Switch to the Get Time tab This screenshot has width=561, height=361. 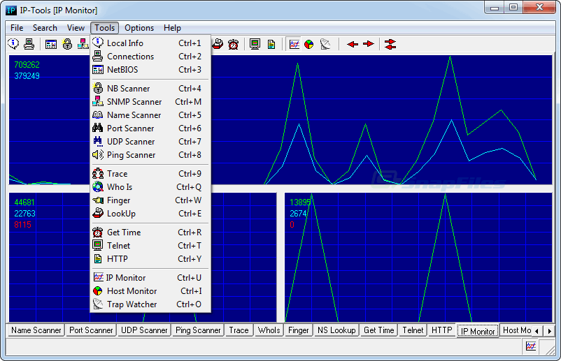tap(378, 330)
